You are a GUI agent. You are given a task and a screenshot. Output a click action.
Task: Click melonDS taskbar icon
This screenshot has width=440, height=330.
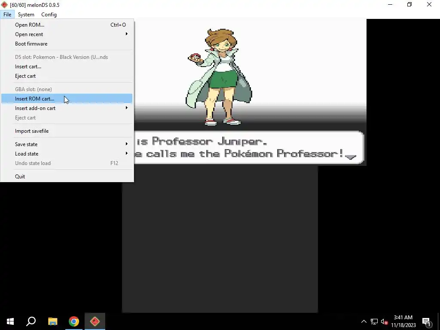pos(95,321)
